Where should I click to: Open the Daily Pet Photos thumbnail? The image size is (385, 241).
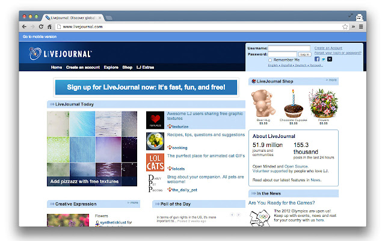[155, 183]
